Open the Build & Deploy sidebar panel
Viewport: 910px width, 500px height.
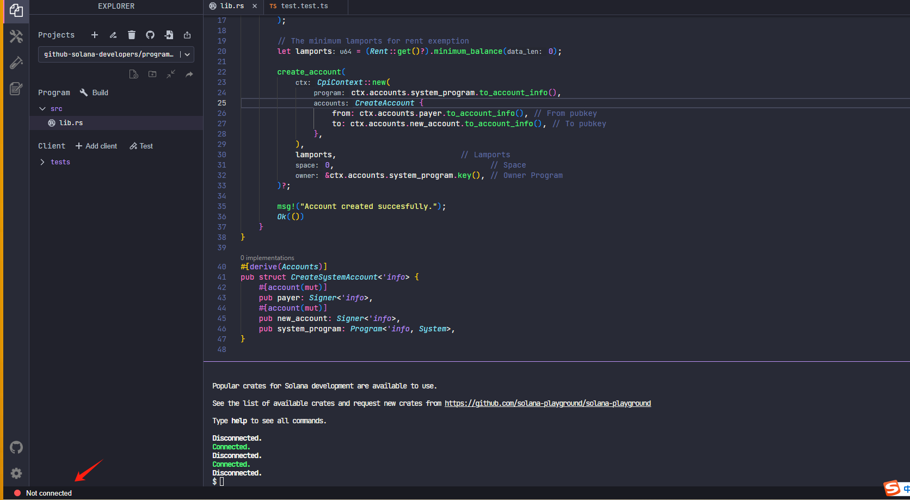[16, 36]
